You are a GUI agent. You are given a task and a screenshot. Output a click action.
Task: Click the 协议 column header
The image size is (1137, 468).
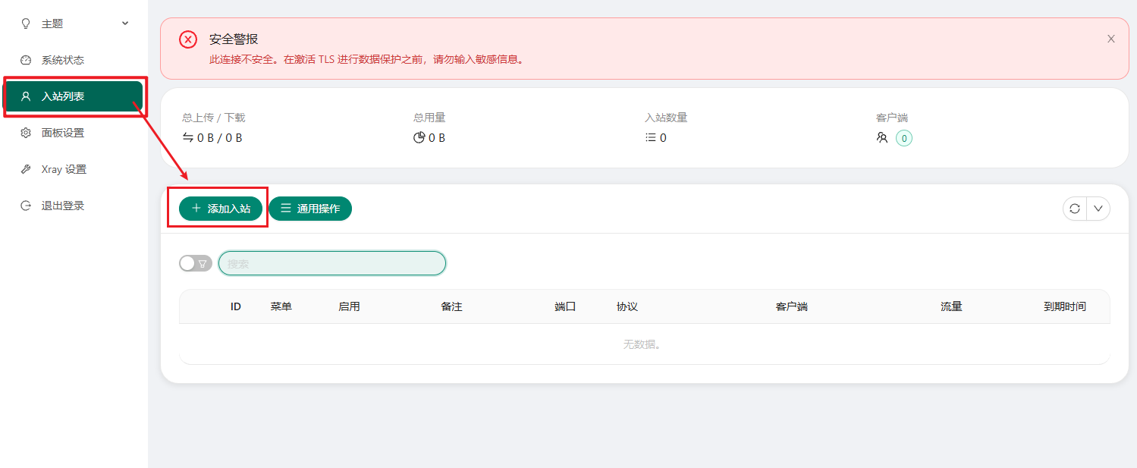coord(627,306)
